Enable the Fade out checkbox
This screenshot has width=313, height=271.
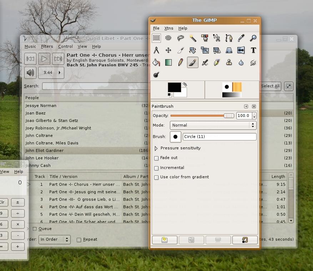[x=156, y=158]
